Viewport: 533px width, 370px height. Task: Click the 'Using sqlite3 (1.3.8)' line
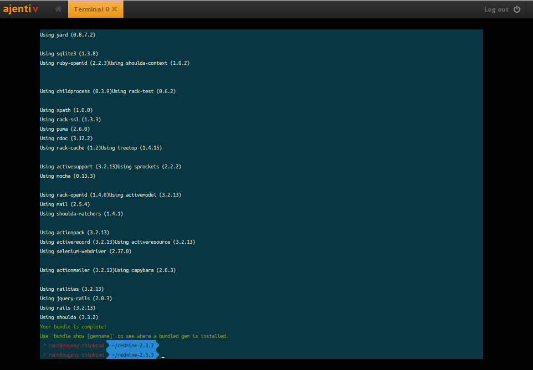[69, 54]
